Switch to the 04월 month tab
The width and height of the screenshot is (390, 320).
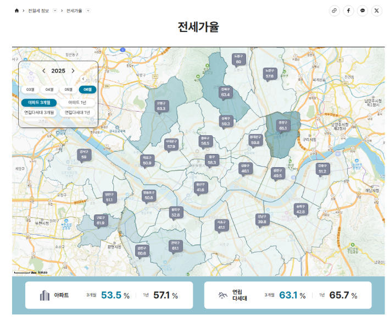coord(49,90)
